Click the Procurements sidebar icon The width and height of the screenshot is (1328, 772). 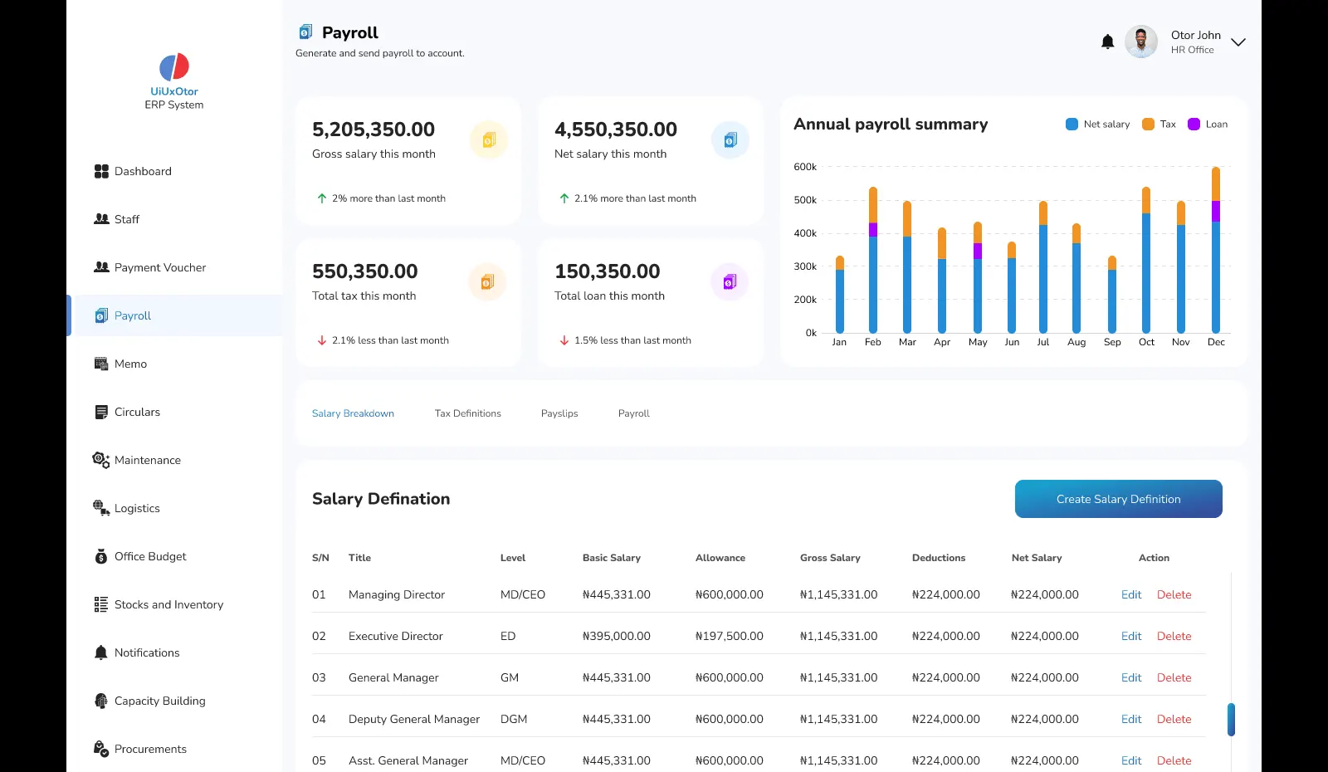coord(101,749)
